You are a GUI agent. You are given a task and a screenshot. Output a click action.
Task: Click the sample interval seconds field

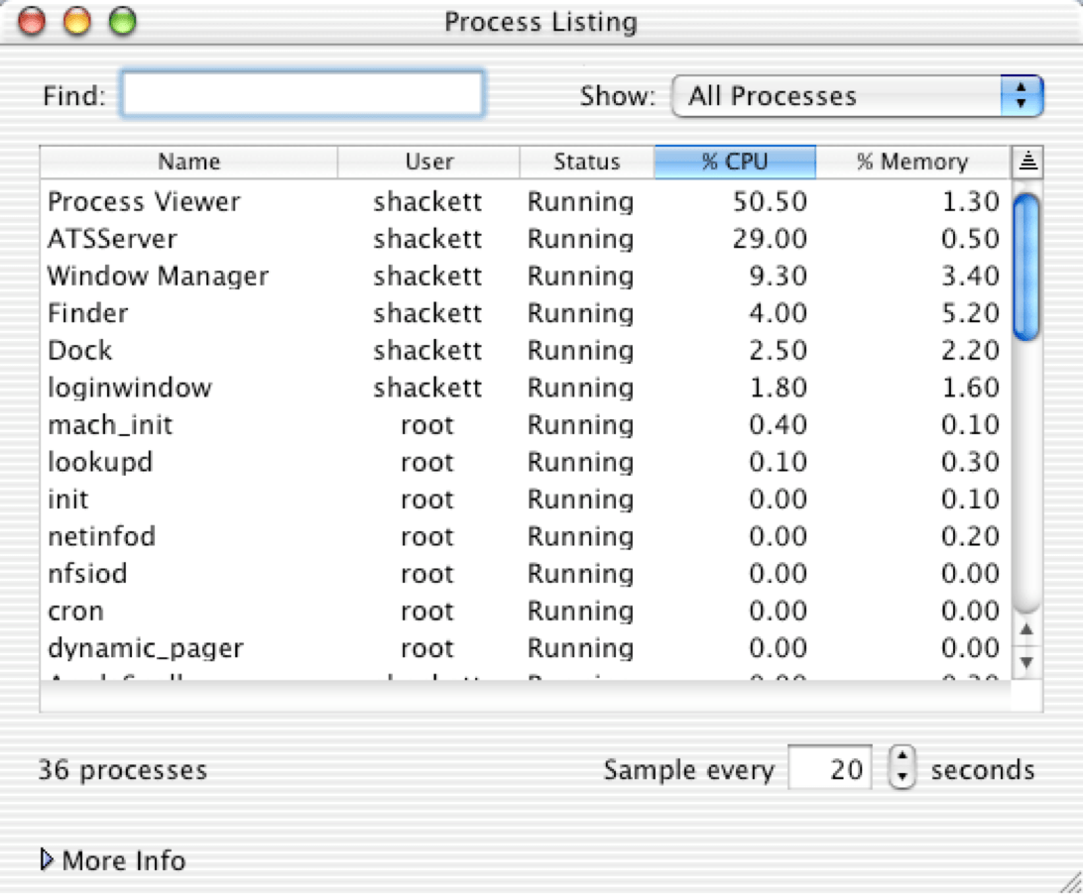pyautogui.click(x=830, y=769)
